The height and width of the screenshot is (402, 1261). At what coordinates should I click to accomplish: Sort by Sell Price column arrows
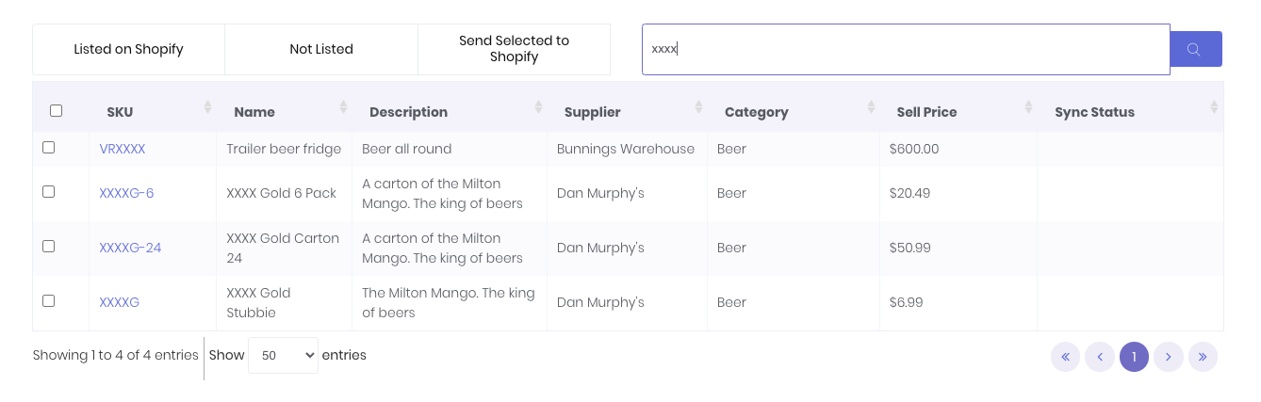1029,107
